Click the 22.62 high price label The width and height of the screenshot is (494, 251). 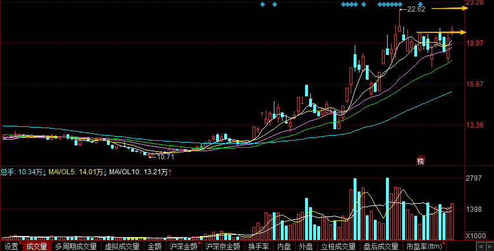[416, 9]
